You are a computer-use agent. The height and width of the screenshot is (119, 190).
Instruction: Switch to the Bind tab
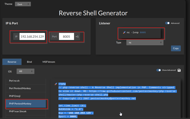coord(29,62)
